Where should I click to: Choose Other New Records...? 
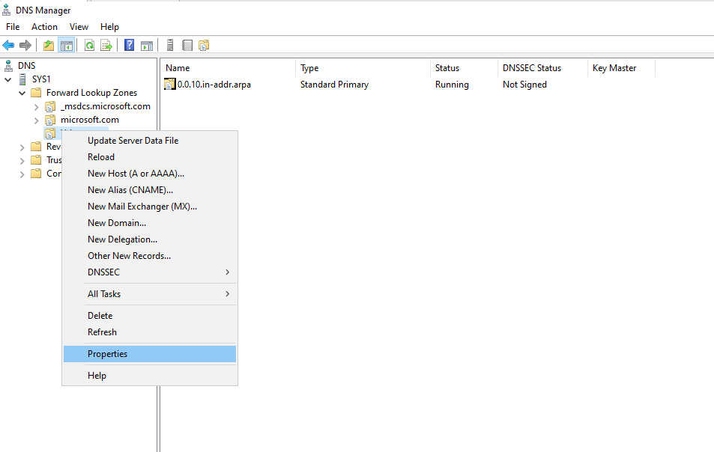tap(150, 255)
